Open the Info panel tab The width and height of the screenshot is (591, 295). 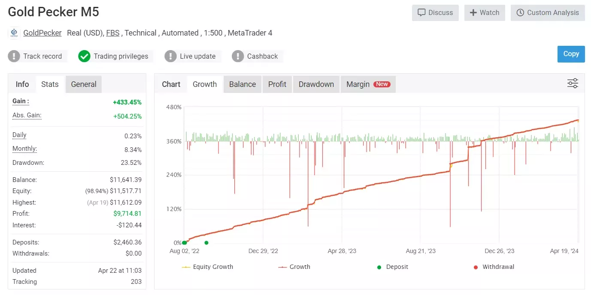[x=22, y=84]
